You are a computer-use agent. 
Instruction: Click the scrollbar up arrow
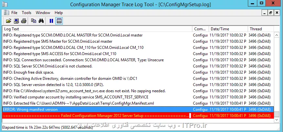[x=277, y=35]
